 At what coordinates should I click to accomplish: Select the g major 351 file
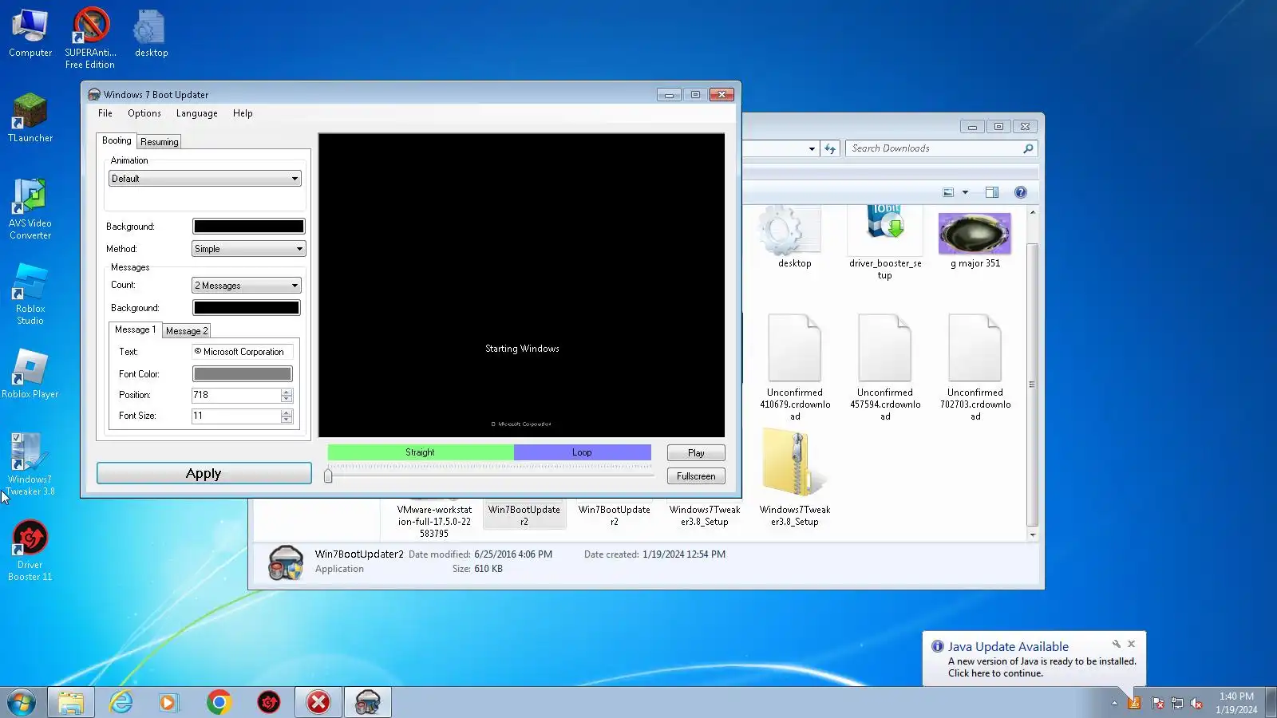pyautogui.click(x=975, y=239)
